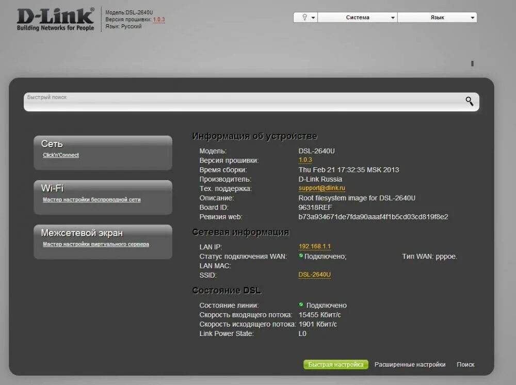Click the D-Link logo
This screenshot has height=385, width=516.
coord(56,20)
